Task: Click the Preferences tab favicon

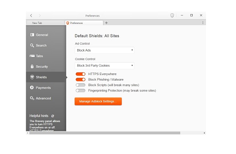Action: click(x=67, y=23)
